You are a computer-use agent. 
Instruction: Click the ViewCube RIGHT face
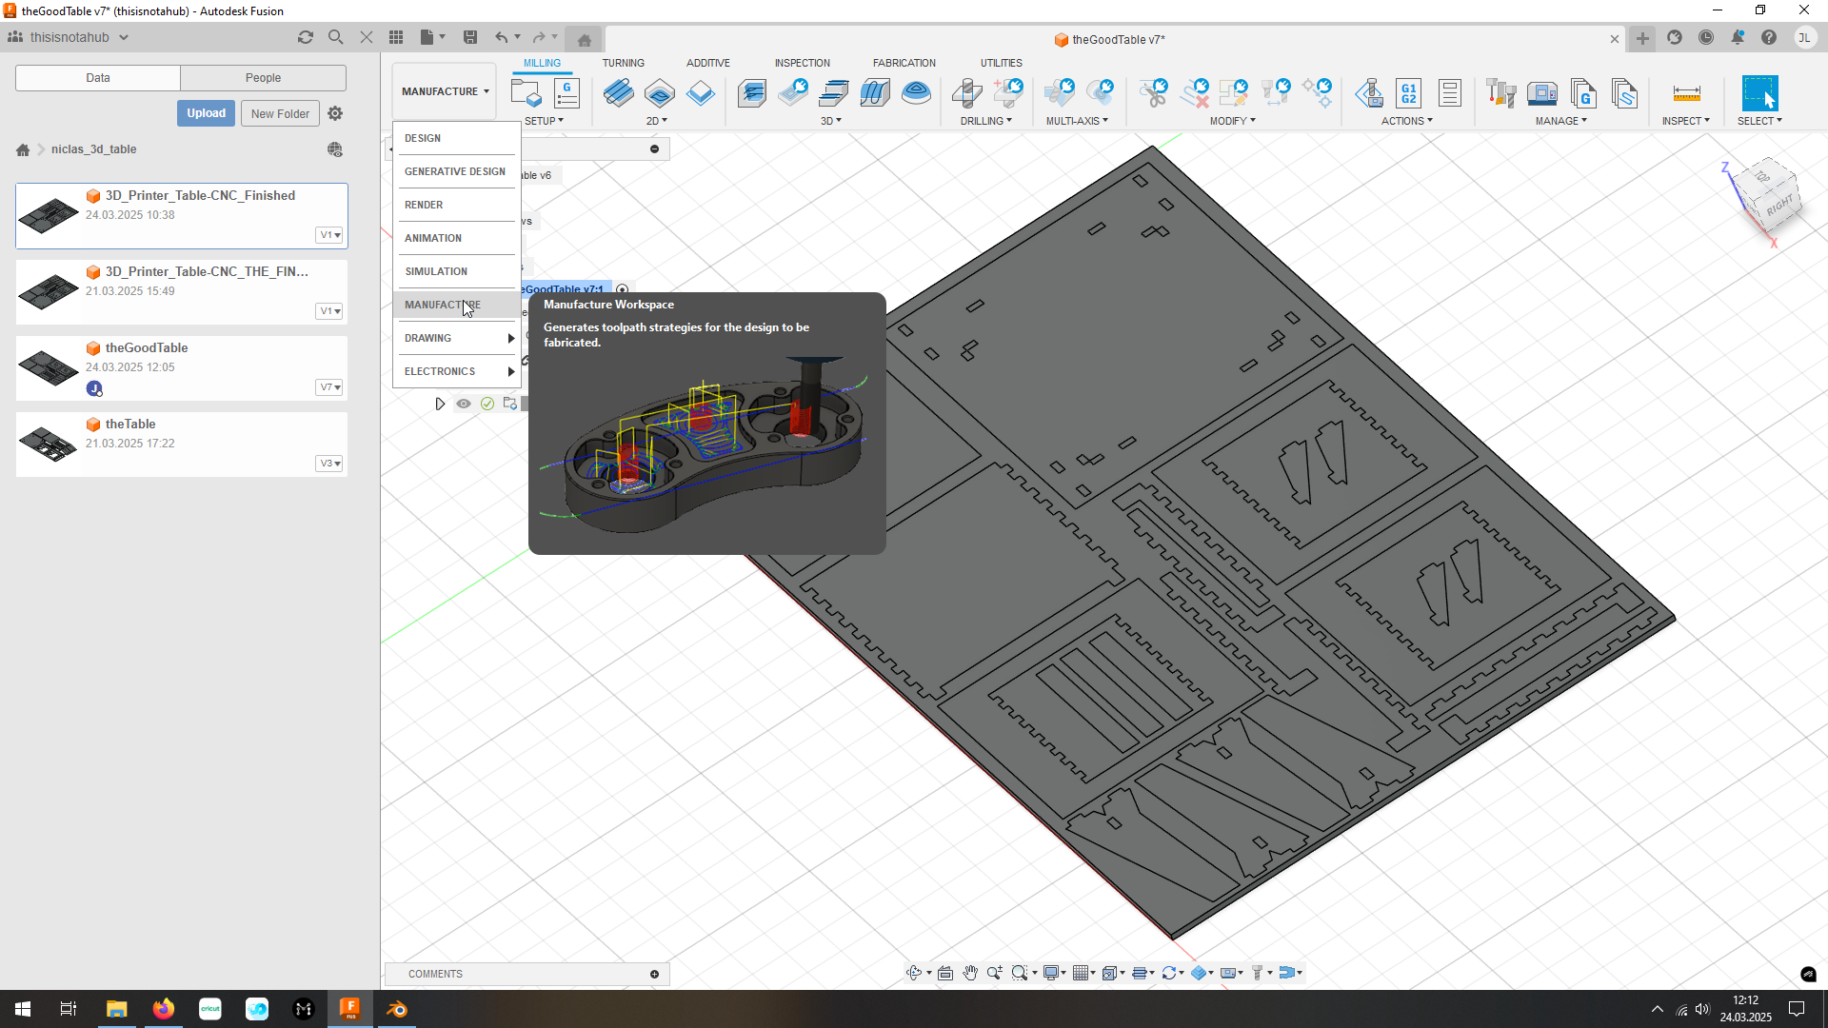click(x=1778, y=206)
